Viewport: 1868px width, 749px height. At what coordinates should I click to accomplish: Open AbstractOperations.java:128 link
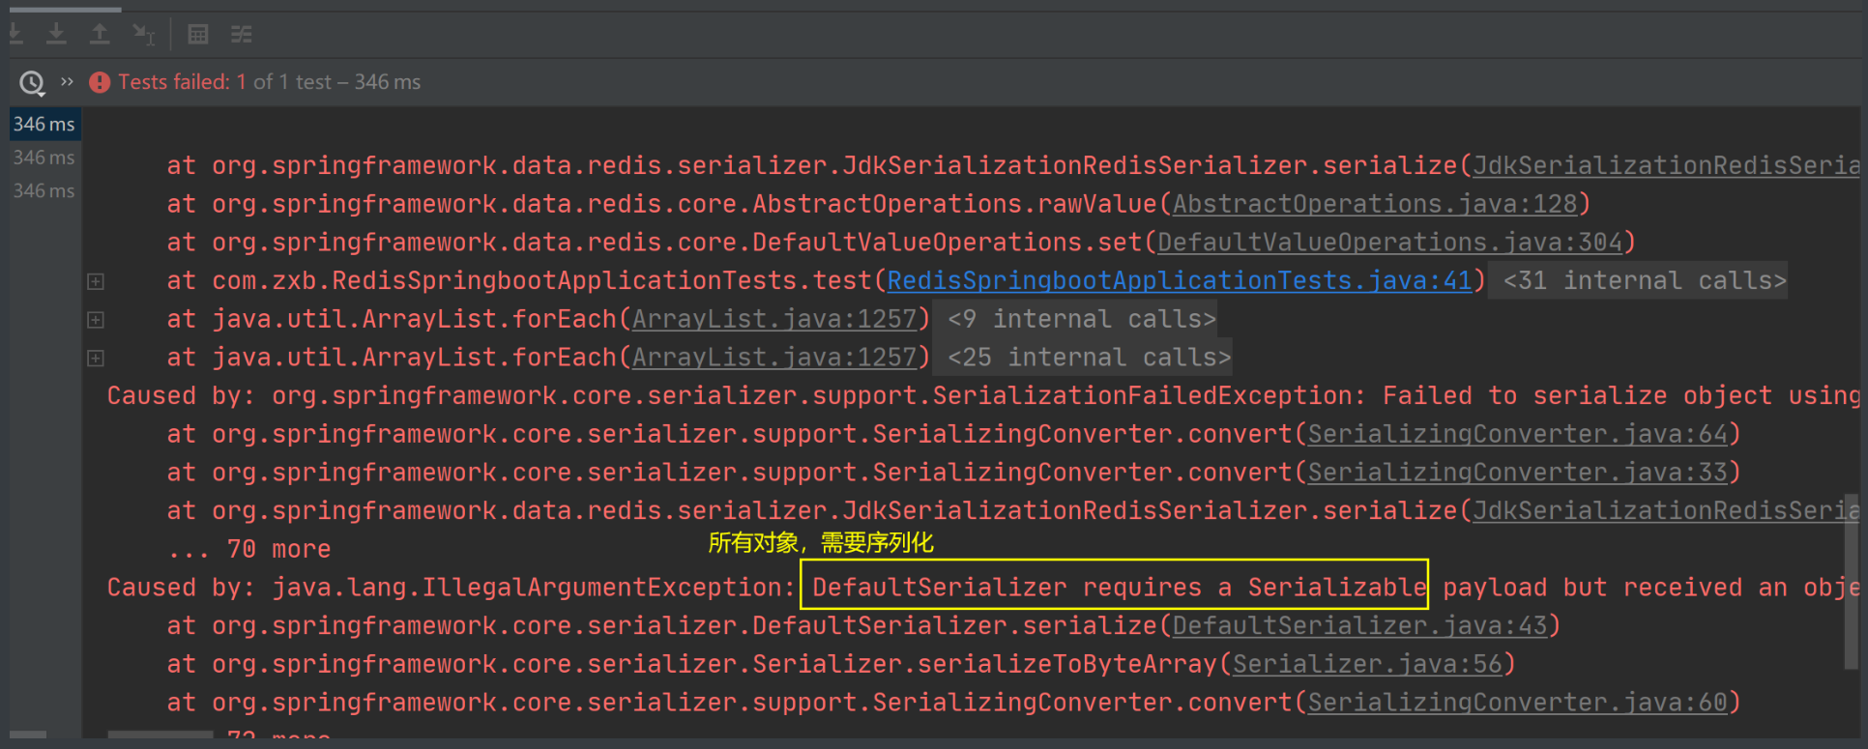pyautogui.click(x=1375, y=204)
